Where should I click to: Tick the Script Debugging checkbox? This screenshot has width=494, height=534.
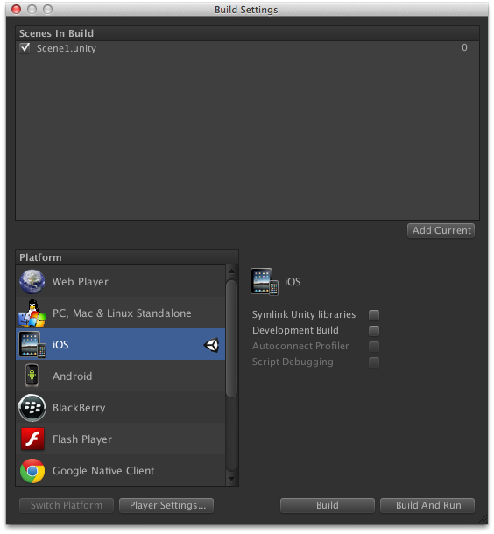click(374, 362)
